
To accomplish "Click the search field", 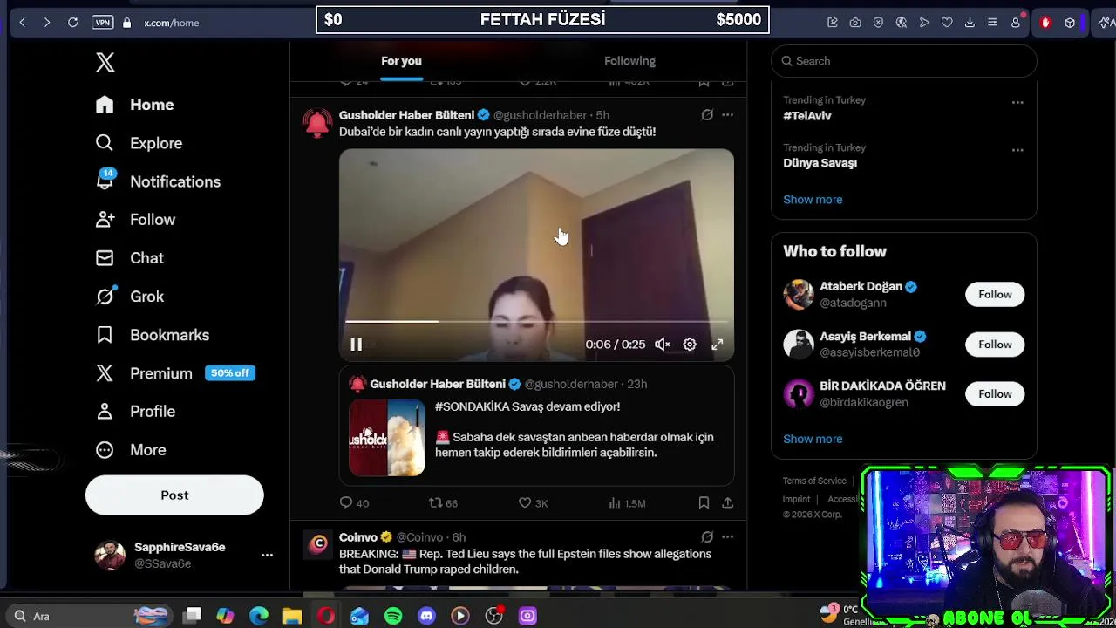I will pos(903,61).
